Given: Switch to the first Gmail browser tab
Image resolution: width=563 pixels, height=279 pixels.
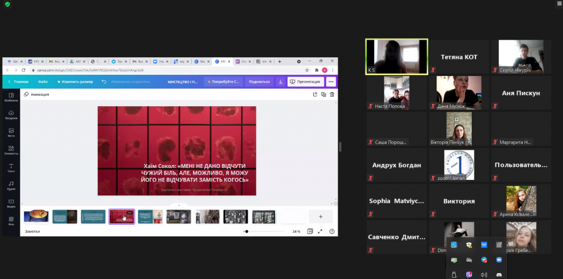Looking at the screenshot, I should (57, 62).
